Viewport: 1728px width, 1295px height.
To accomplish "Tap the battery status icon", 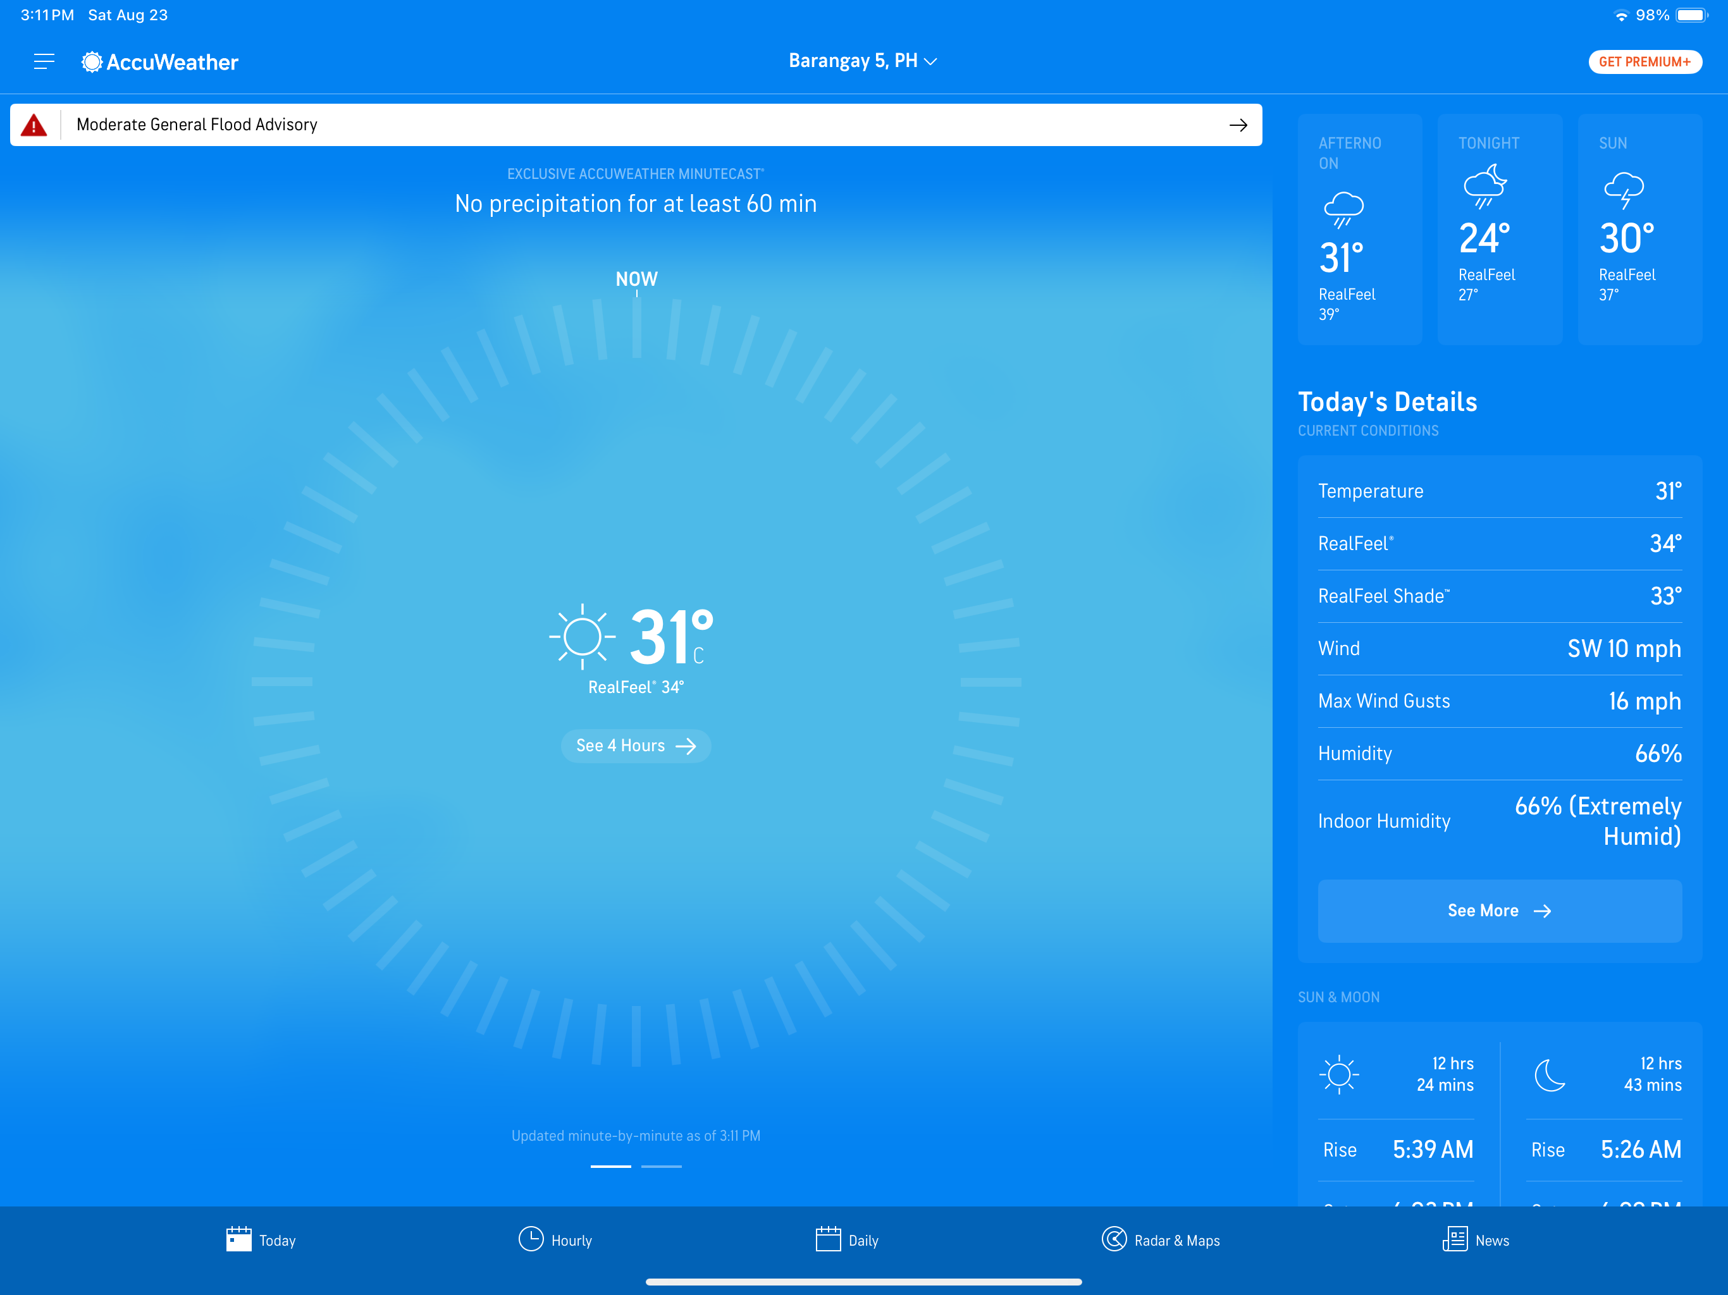I will 1692,16.
